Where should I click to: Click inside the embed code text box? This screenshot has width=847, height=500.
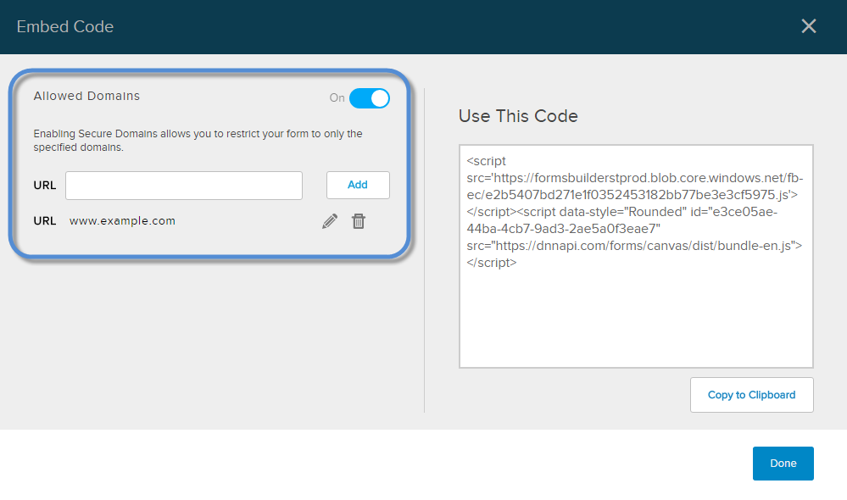(x=636, y=257)
